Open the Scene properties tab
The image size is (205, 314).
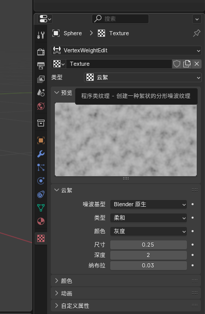41,93
